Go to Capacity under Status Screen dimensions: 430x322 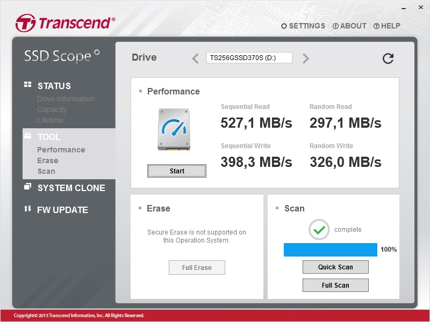point(52,109)
